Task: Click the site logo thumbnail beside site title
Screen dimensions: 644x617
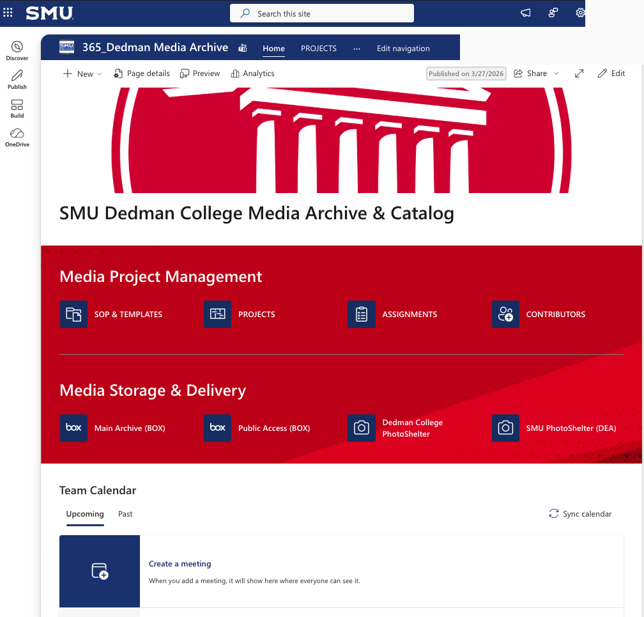Action: tap(66, 48)
